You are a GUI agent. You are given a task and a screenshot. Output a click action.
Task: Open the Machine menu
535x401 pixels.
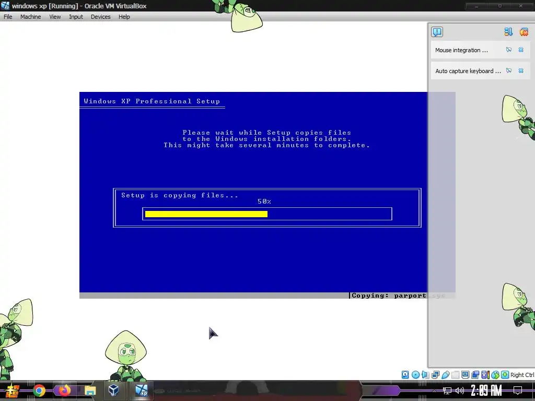click(30, 17)
